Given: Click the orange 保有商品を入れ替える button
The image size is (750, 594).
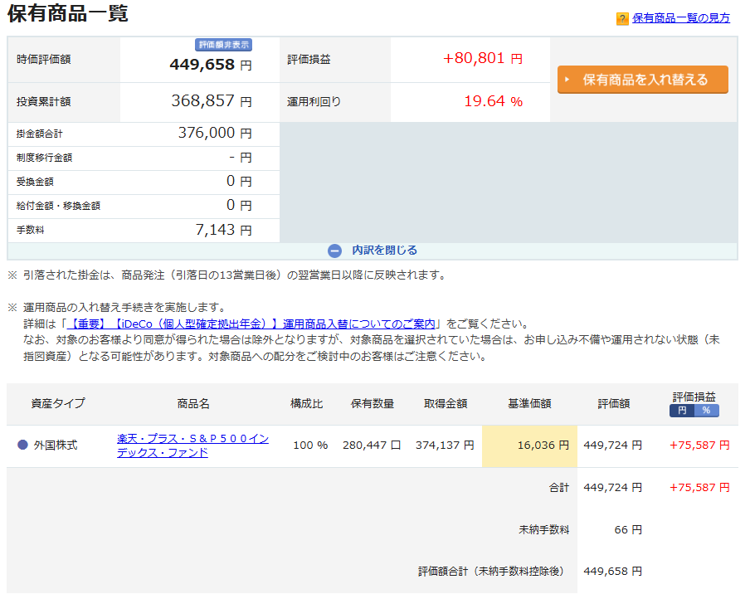Looking at the screenshot, I should pyautogui.click(x=642, y=80).
